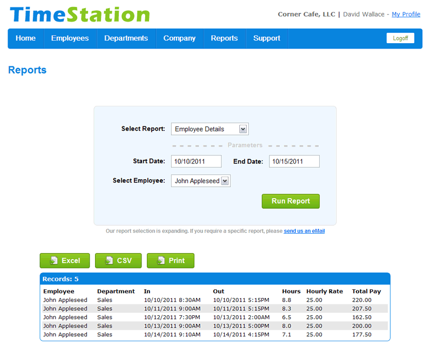Select the 10/14/2011 9:10AM clock-in cell
This screenshot has width=432, height=352.
click(x=172, y=335)
